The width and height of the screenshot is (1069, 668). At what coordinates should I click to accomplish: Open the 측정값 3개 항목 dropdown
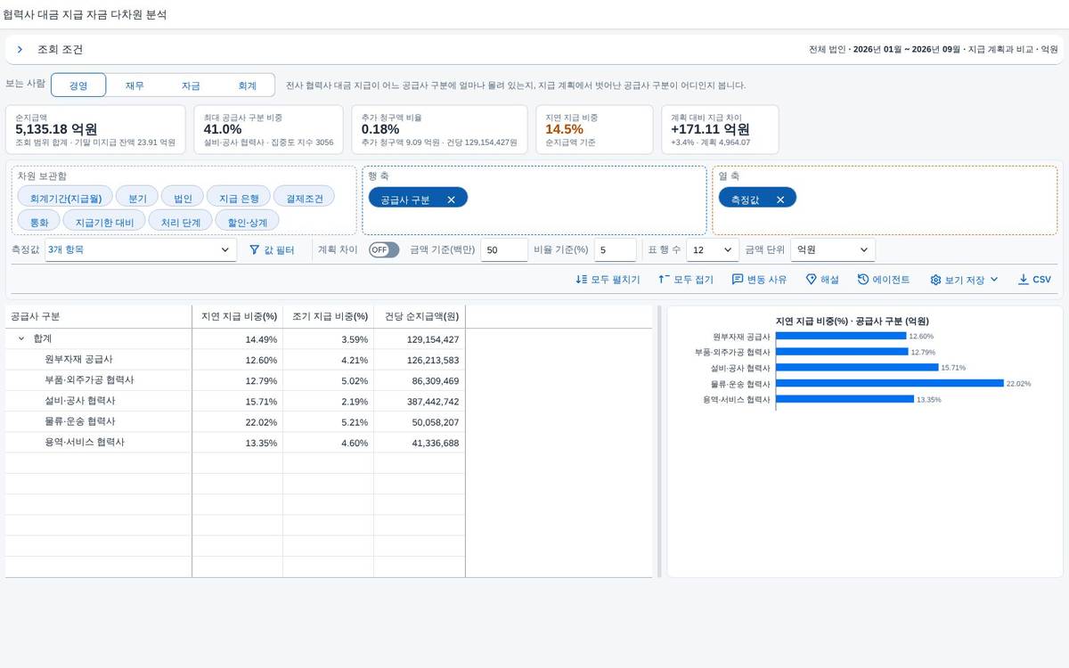(x=141, y=250)
